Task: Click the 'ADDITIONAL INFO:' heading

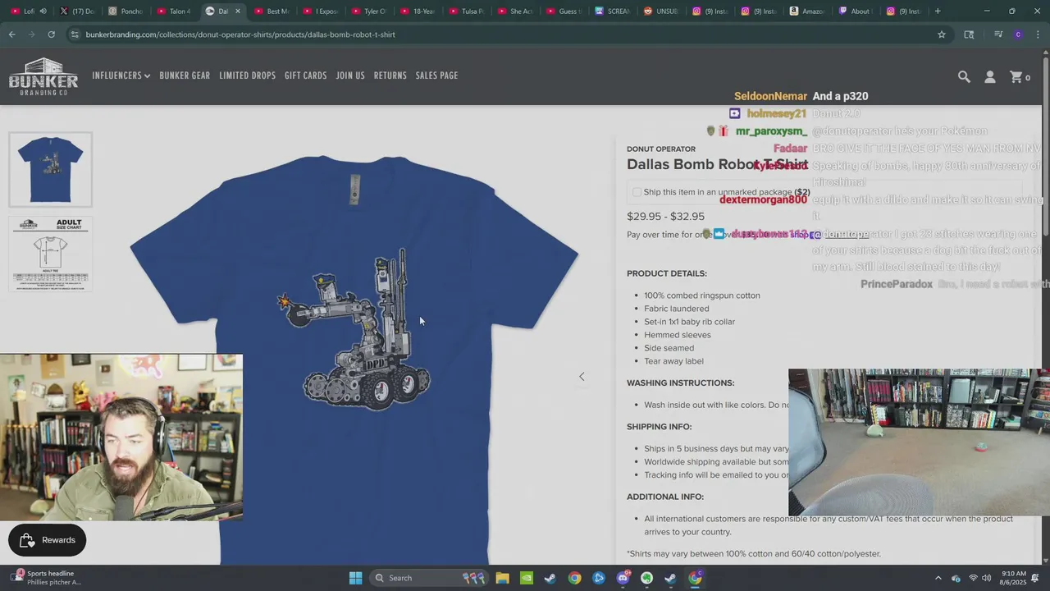Action: (x=665, y=497)
